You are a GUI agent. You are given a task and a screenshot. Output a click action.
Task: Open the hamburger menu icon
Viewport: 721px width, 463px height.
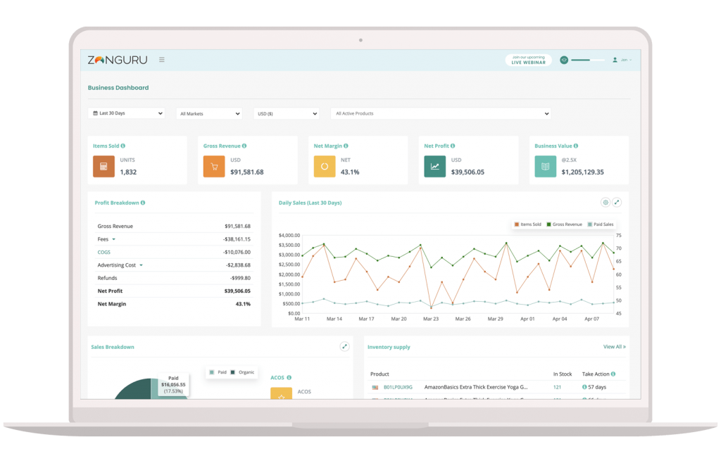click(162, 60)
